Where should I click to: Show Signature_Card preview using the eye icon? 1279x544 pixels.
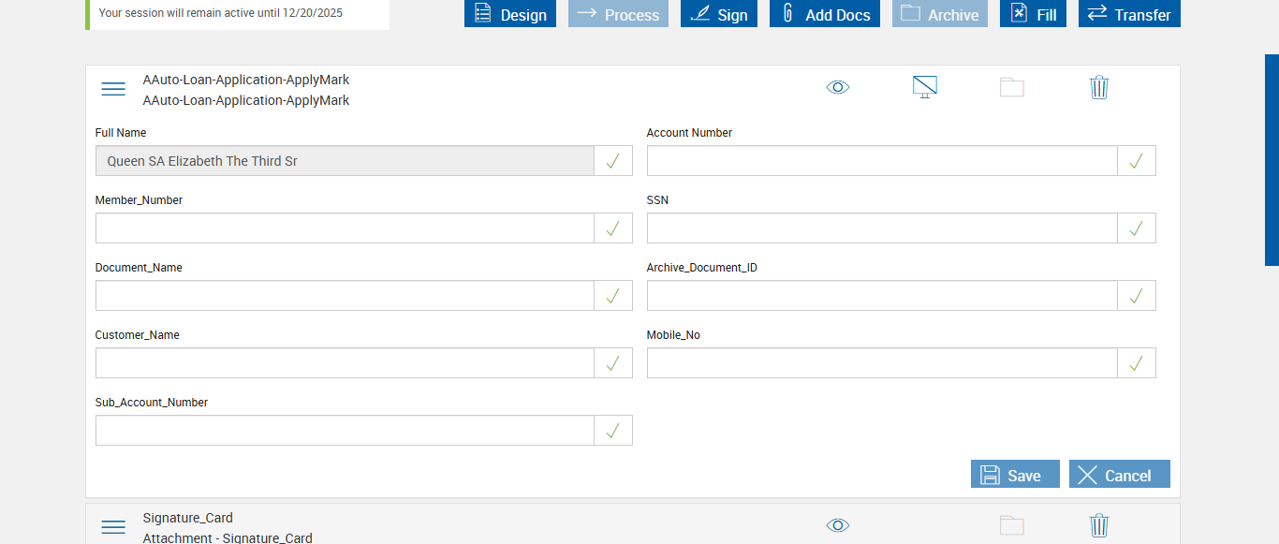pos(838,525)
